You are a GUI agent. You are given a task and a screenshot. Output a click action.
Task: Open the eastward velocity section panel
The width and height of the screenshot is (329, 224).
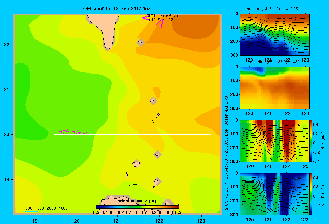[275, 194]
